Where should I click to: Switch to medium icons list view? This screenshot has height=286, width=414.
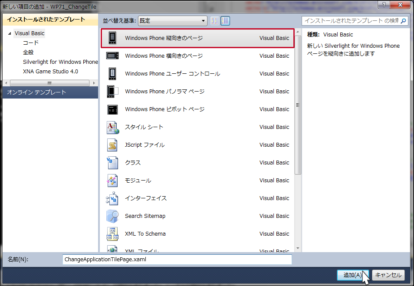(225, 21)
